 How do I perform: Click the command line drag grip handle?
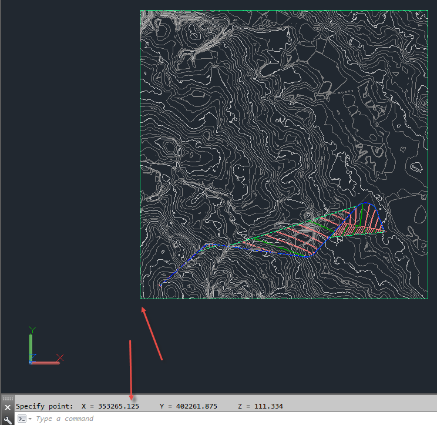pyautogui.click(x=8, y=399)
